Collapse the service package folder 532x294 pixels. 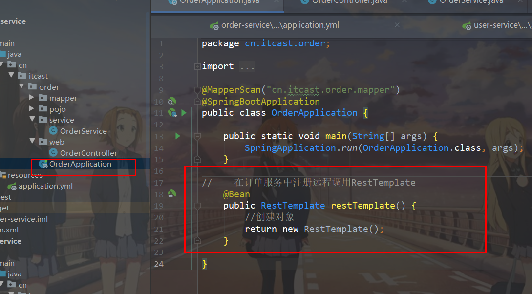point(32,119)
